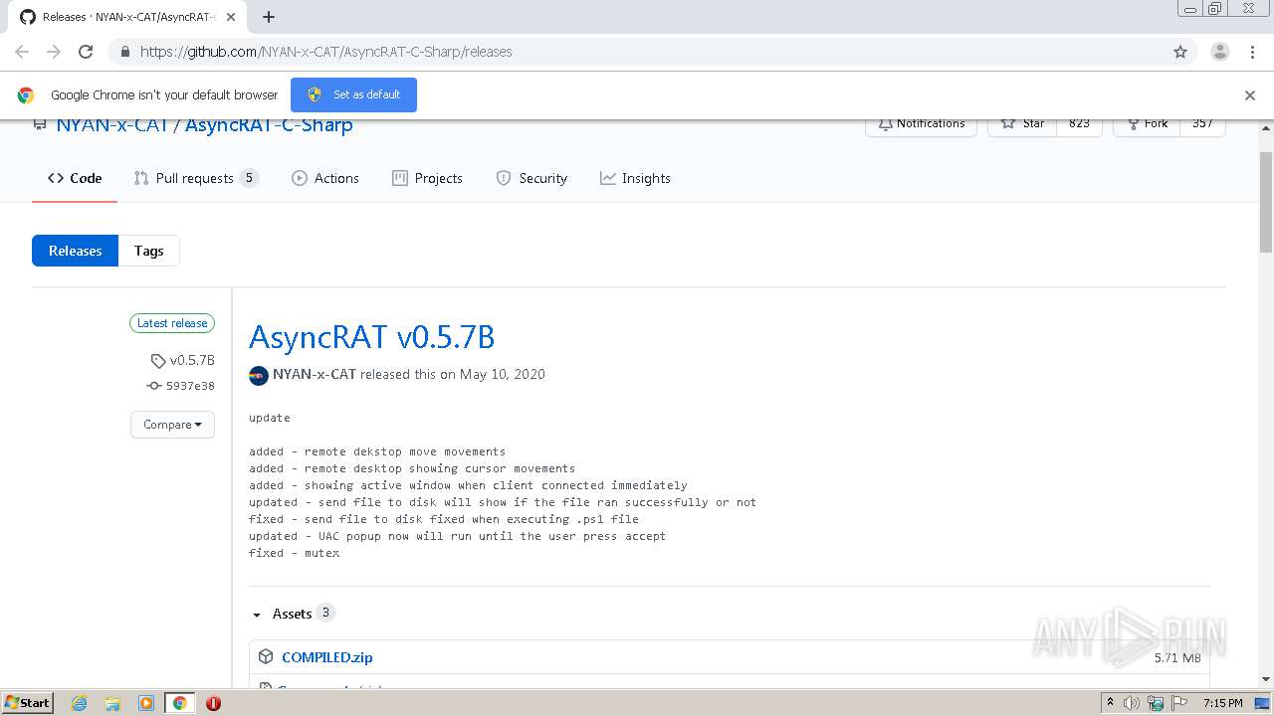Launch Internet Explorer from the taskbar
This screenshot has width=1274, height=716.
pos(79,703)
